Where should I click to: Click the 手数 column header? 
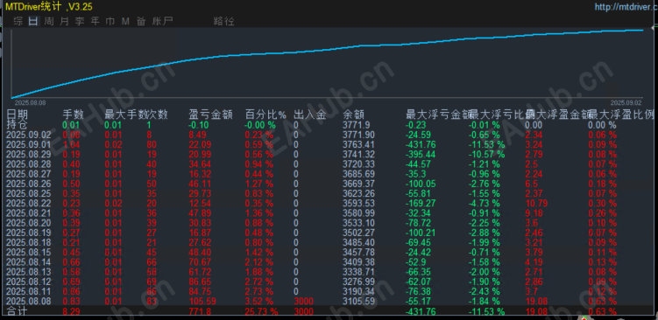(x=73, y=115)
